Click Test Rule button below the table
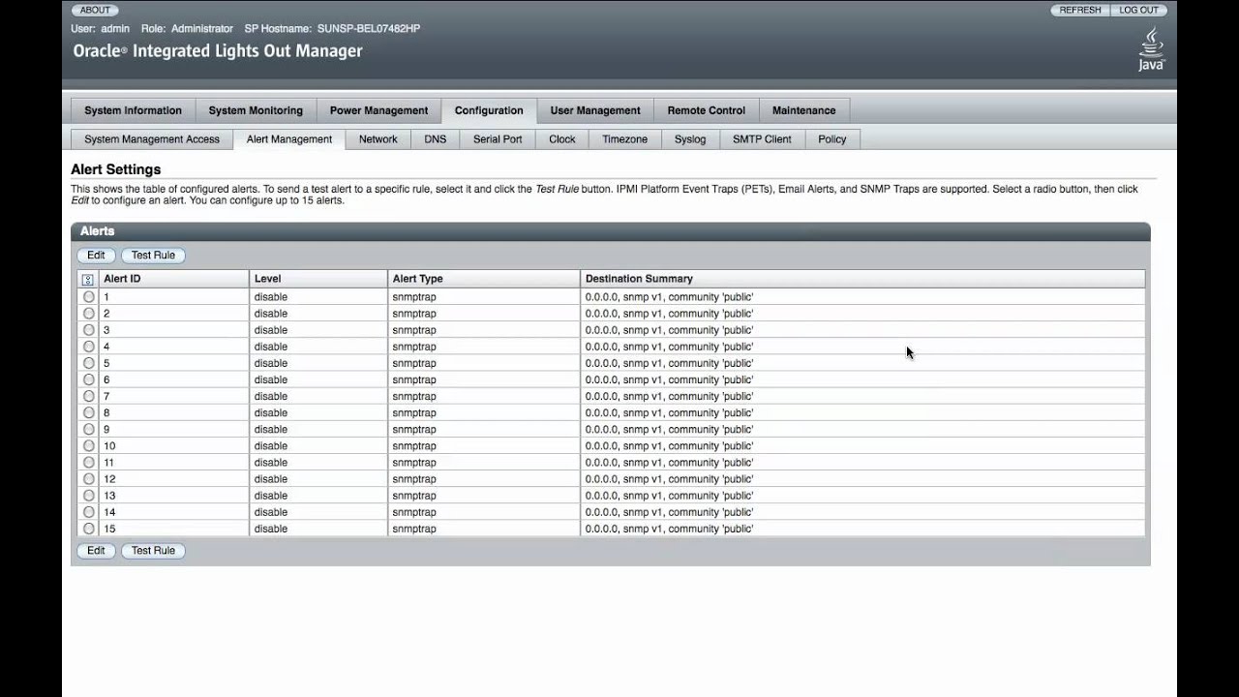This screenshot has width=1239, height=697. pyautogui.click(x=153, y=551)
